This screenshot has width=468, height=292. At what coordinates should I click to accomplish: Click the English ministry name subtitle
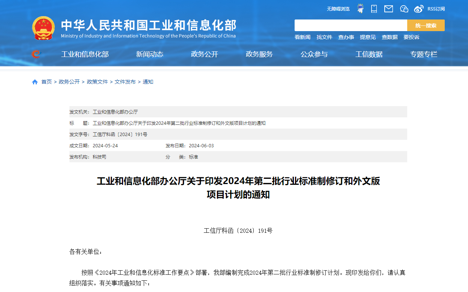148,36
